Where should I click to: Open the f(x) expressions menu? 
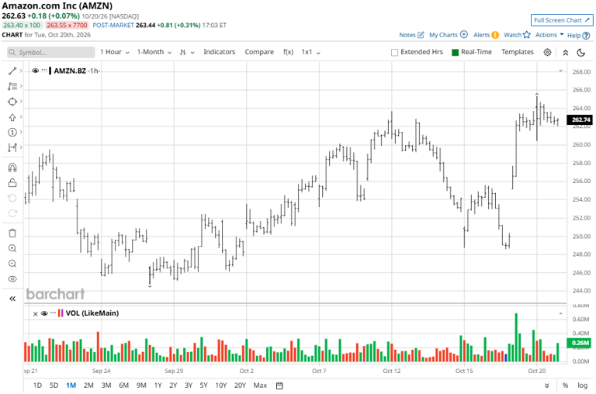point(288,52)
